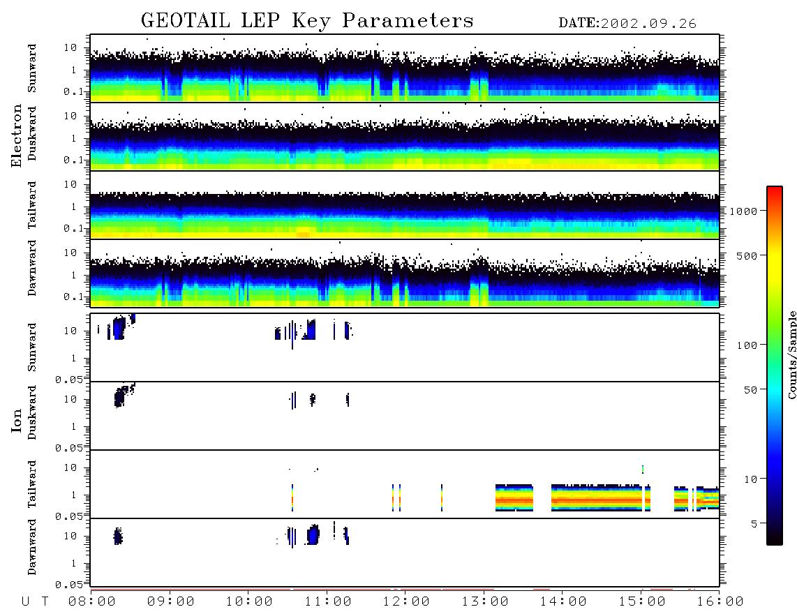Select the Electron Sunward panel label
This screenshot has width=797, height=614.
point(32,68)
